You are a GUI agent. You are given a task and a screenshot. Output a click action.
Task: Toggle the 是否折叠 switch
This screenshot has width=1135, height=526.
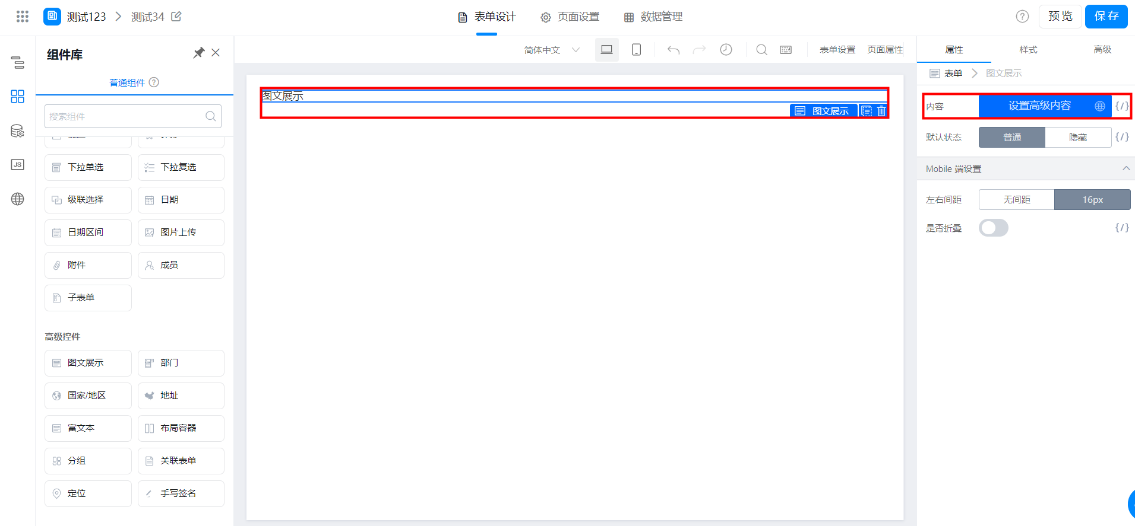tap(994, 228)
